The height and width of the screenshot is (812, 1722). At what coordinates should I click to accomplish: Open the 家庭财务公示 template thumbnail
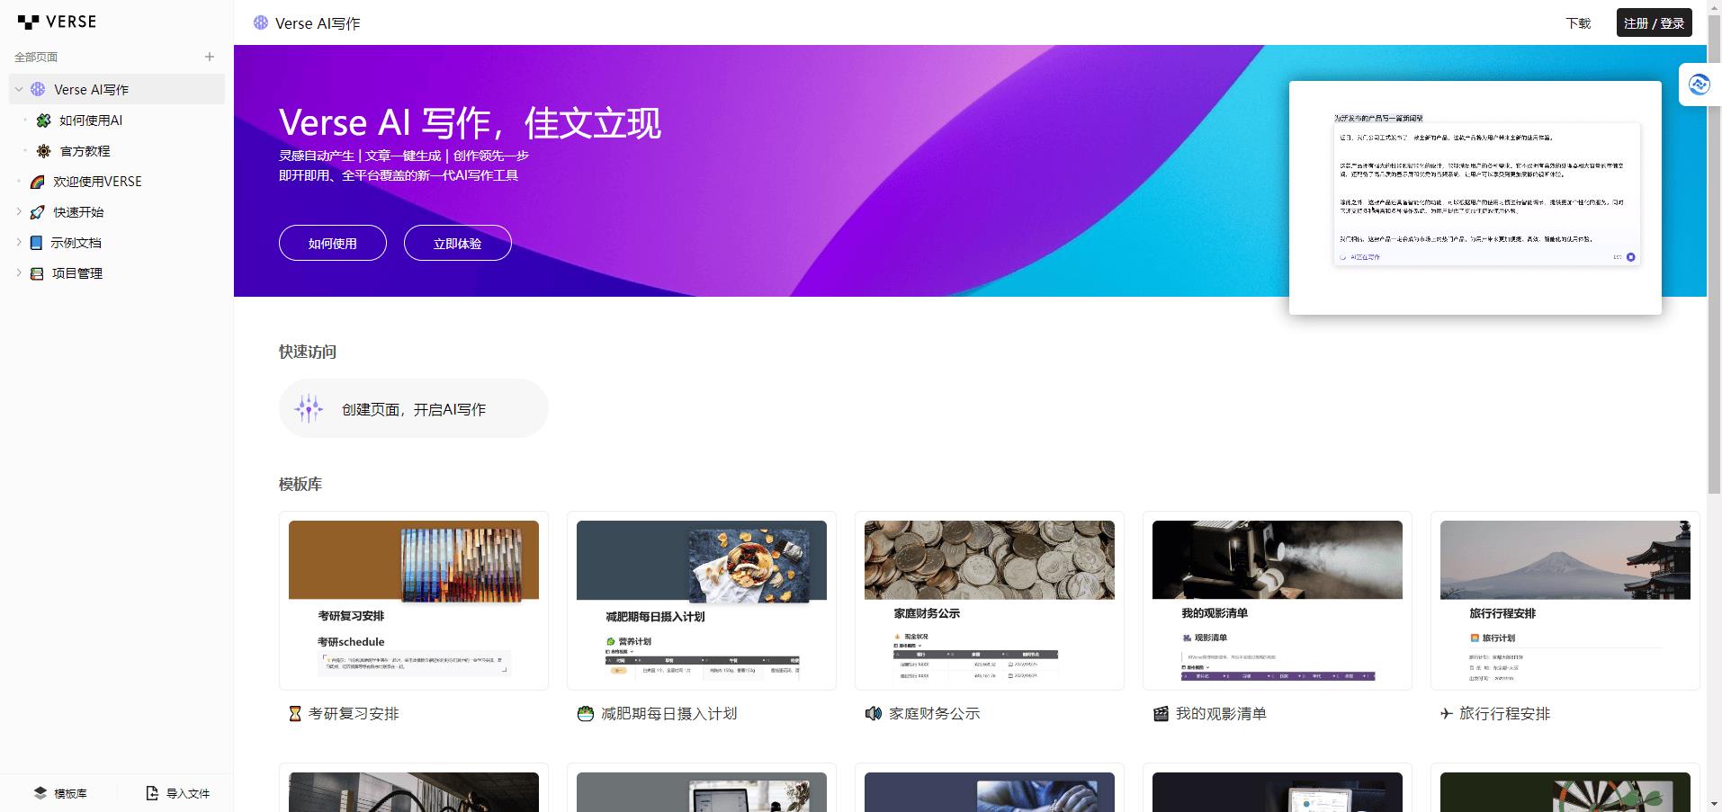[989, 600]
